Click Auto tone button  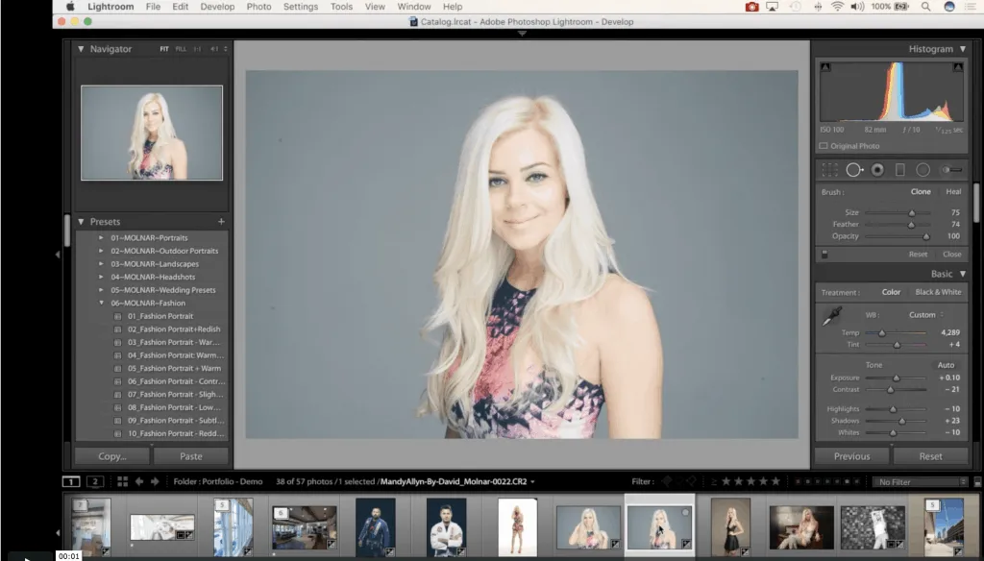pos(946,365)
